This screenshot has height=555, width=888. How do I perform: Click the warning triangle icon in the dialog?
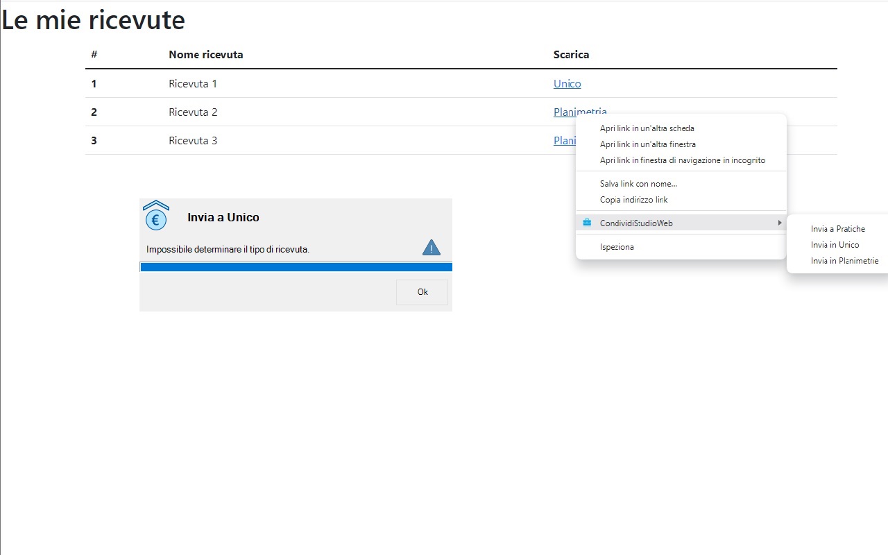pos(431,248)
